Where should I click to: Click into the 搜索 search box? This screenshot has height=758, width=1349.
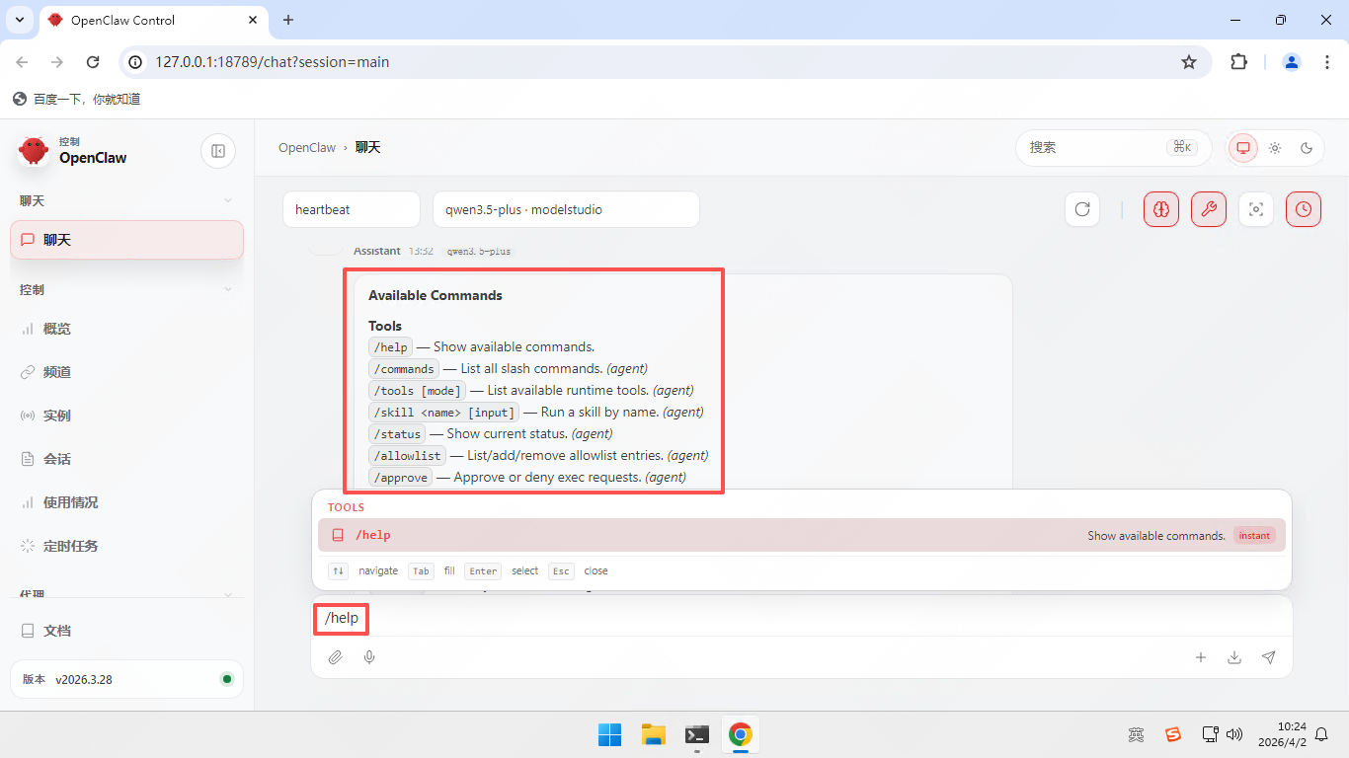tap(1114, 148)
